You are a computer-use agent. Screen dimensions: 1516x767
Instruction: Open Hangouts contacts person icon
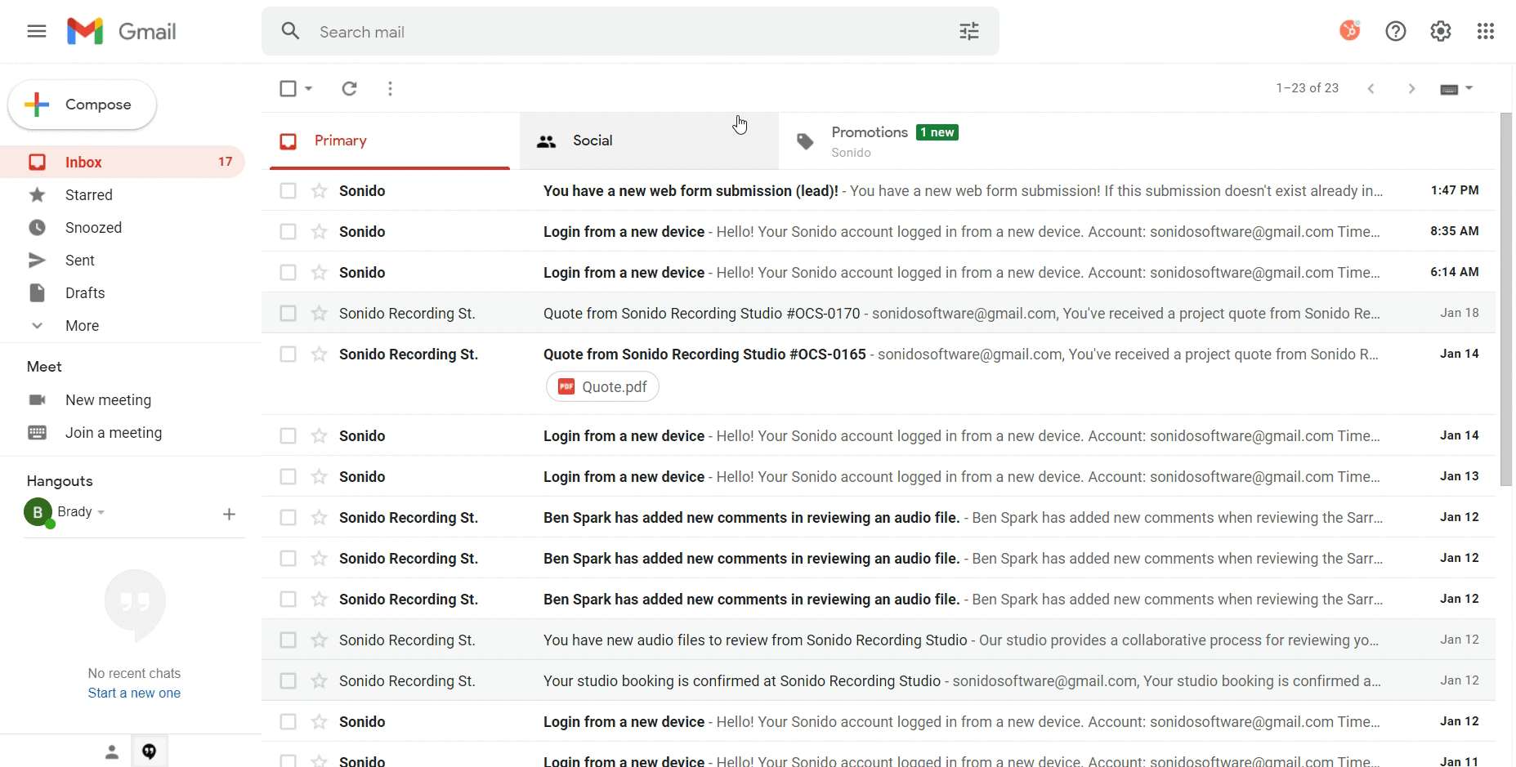pos(112,751)
